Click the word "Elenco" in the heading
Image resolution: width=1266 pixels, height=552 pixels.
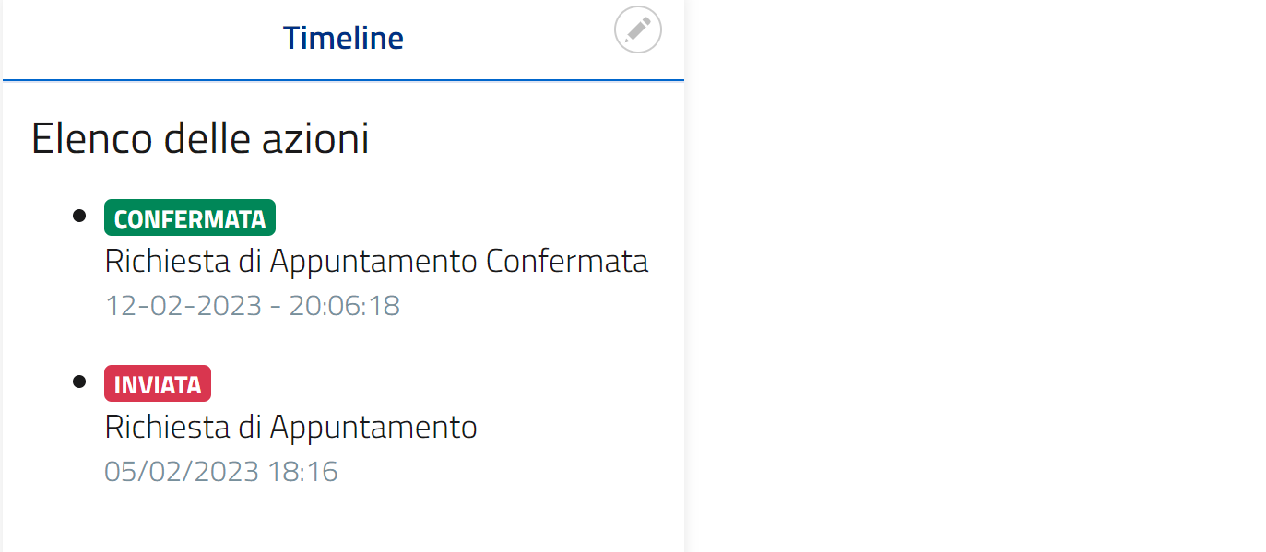pos(92,139)
